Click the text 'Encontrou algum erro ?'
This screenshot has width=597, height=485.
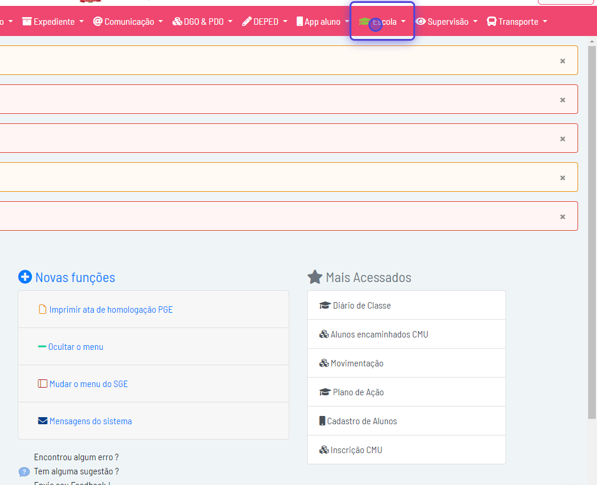(76, 457)
